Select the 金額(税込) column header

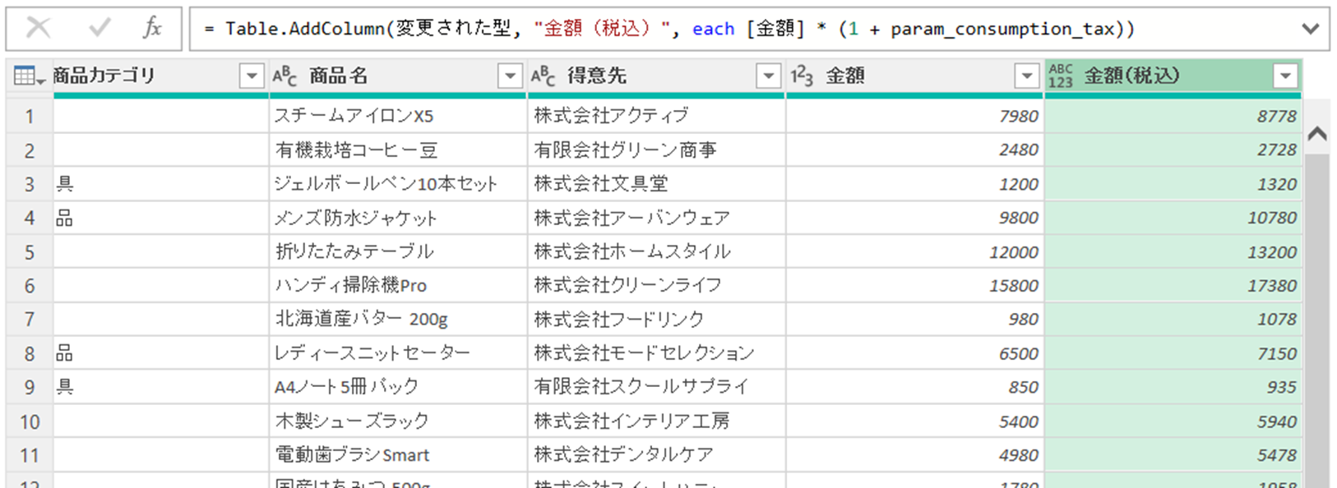[x=1151, y=76]
